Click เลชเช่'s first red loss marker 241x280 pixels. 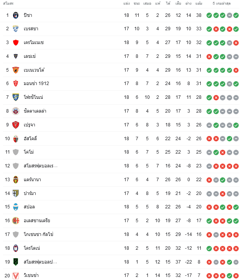[x=209, y=57]
